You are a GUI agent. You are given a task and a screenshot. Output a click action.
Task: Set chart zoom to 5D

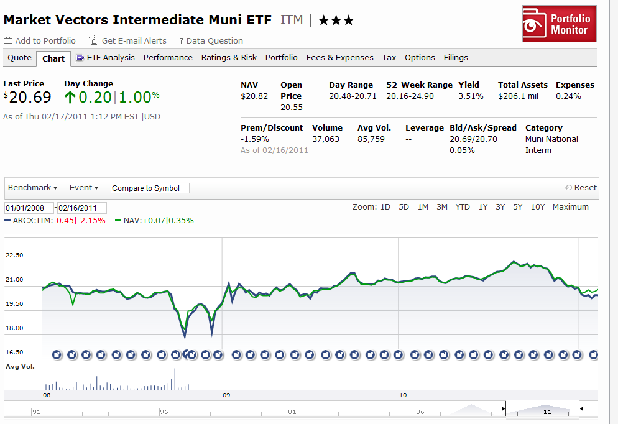pos(404,207)
